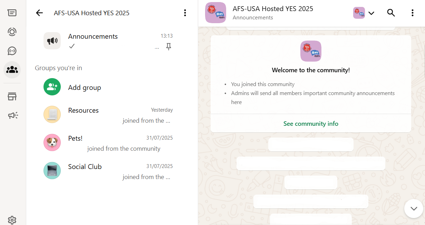Open the business tools storefront icon
The height and width of the screenshot is (225, 425).
tap(12, 97)
